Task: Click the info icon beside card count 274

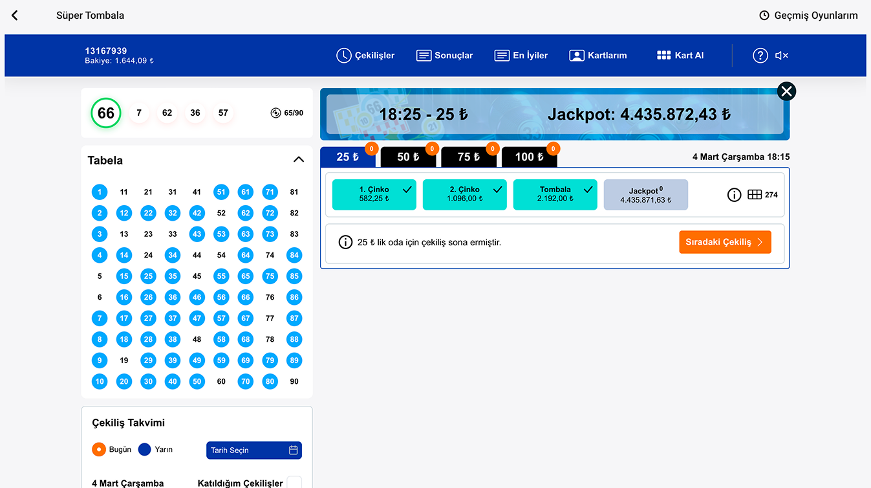Action: coord(734,195)
